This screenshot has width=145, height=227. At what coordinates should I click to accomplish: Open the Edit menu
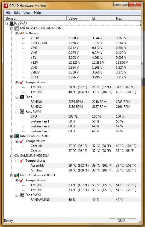[17, 13]
